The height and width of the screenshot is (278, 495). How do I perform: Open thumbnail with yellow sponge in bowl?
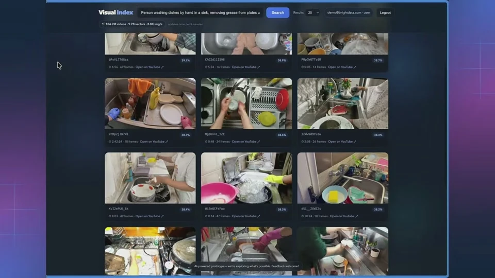[x=343, y=178]
